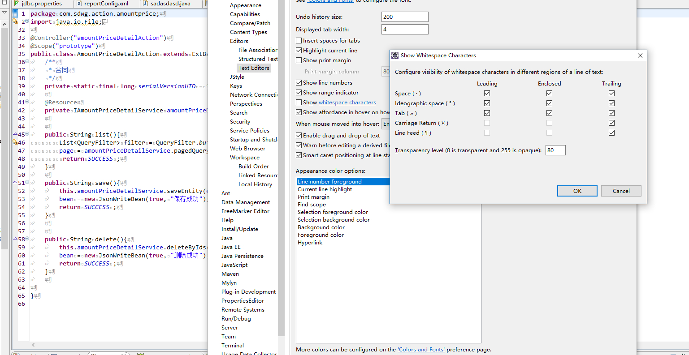Enable Show print margin checkbox
This screenshot has width=689, height=355.
coord(299,60)
